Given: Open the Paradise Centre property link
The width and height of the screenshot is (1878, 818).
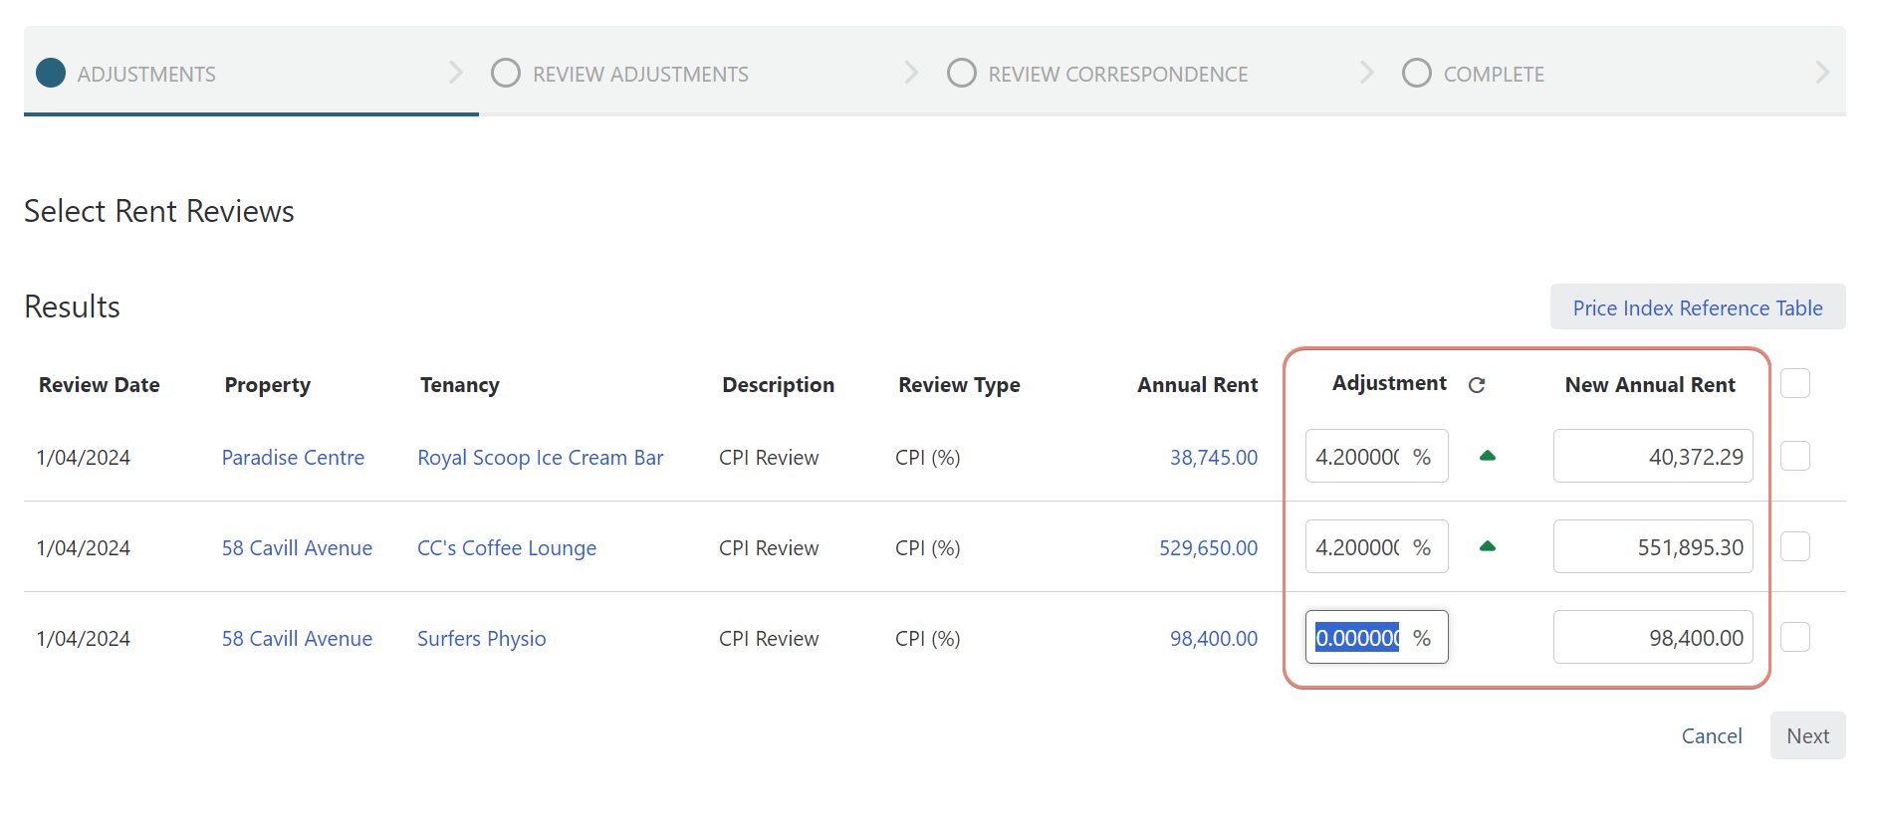Looking at the screenshot, I should [x=293, y=458].
